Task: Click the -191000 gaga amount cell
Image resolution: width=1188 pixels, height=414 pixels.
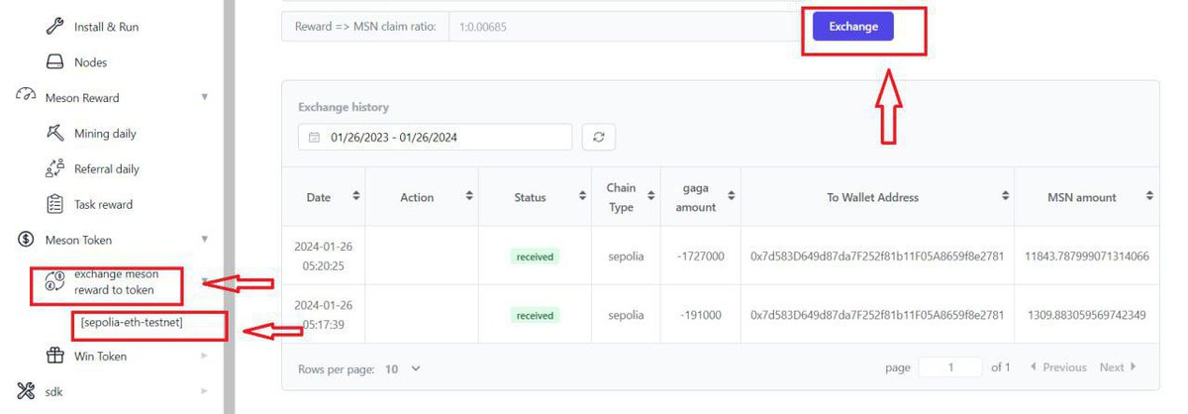Action: [700, 315]
